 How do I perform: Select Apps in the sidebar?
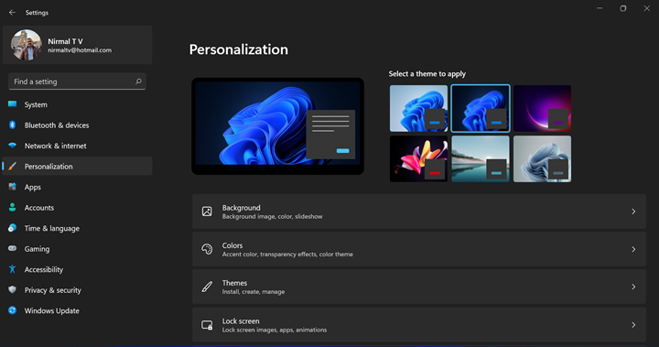(77, 187)
